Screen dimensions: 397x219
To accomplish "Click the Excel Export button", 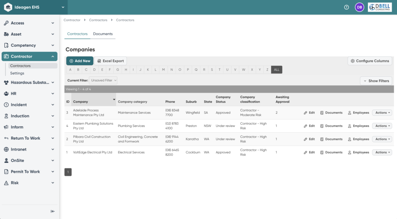I will tap(110, 61).
